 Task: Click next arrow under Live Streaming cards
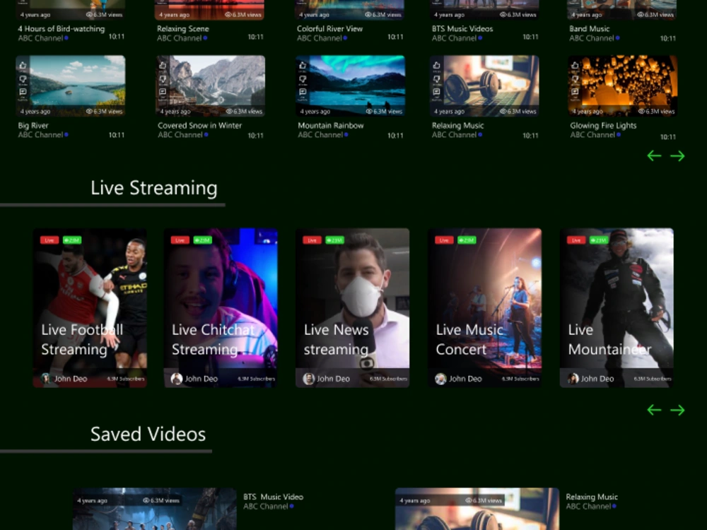[677, 410]
